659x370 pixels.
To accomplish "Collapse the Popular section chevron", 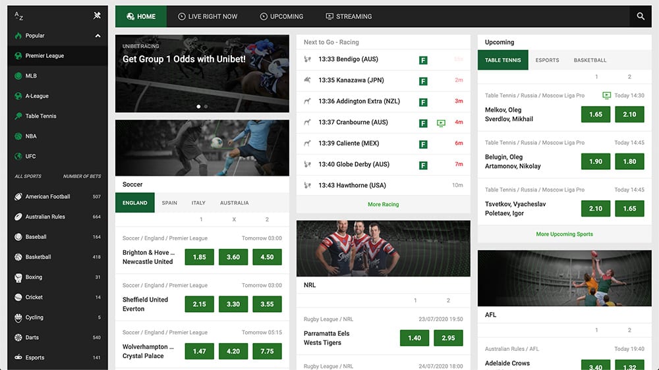I will [98, 36].
